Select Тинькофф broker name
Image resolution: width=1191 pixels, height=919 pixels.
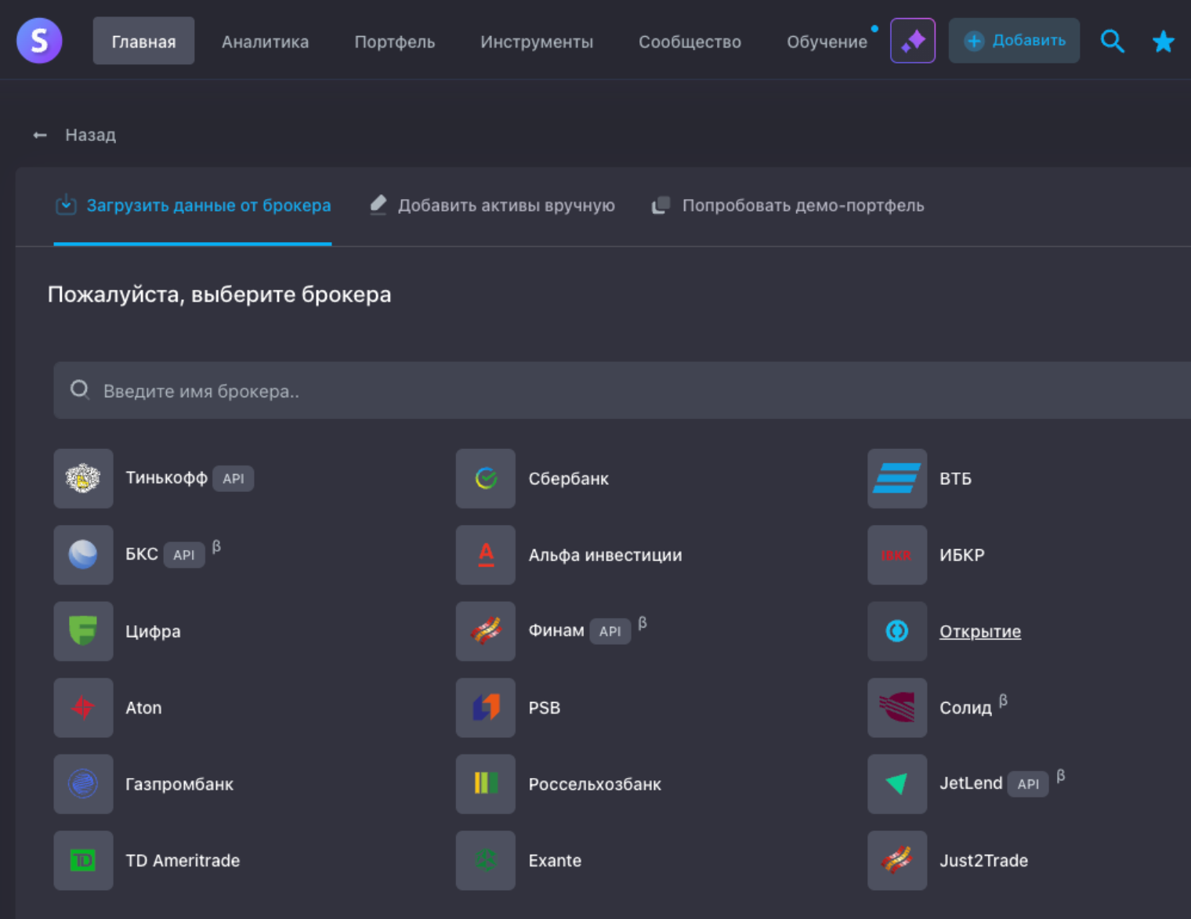pos(166,478)
